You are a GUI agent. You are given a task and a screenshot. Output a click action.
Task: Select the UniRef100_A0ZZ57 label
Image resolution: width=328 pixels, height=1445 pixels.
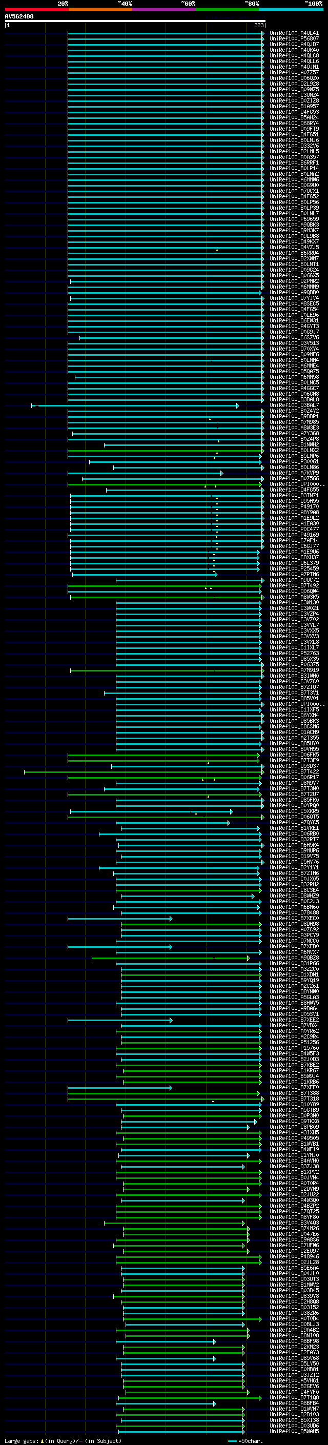tap(294, 72)
